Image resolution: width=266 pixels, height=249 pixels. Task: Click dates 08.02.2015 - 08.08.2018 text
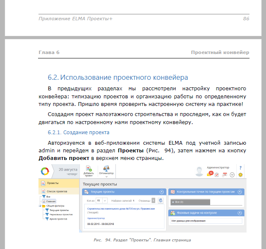101,224
